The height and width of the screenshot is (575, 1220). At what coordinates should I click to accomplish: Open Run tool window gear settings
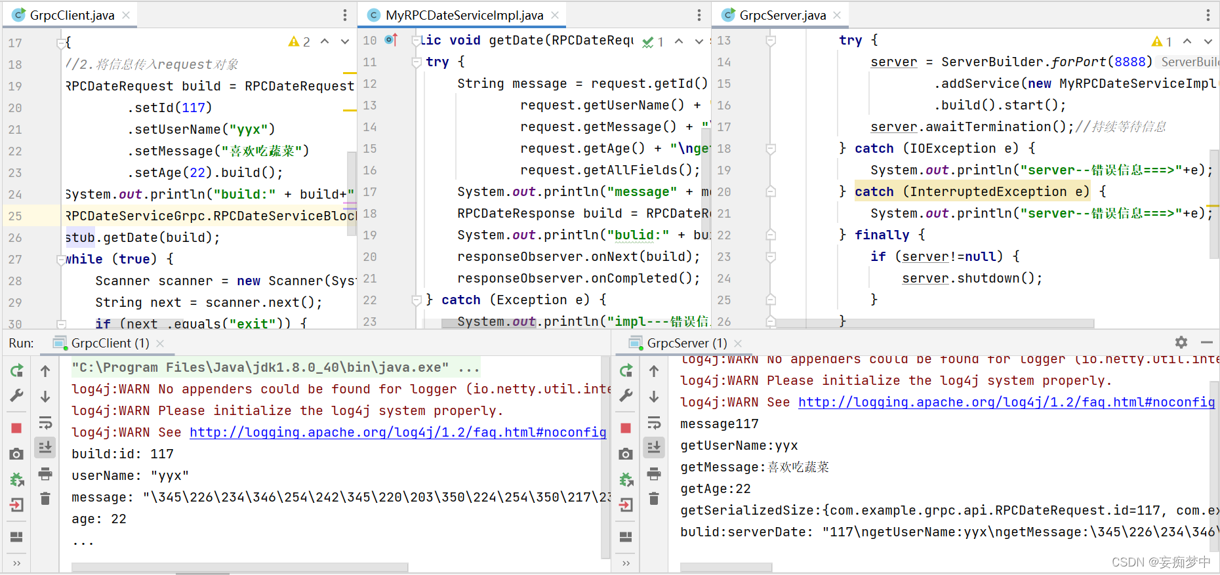click(1181, 342)
